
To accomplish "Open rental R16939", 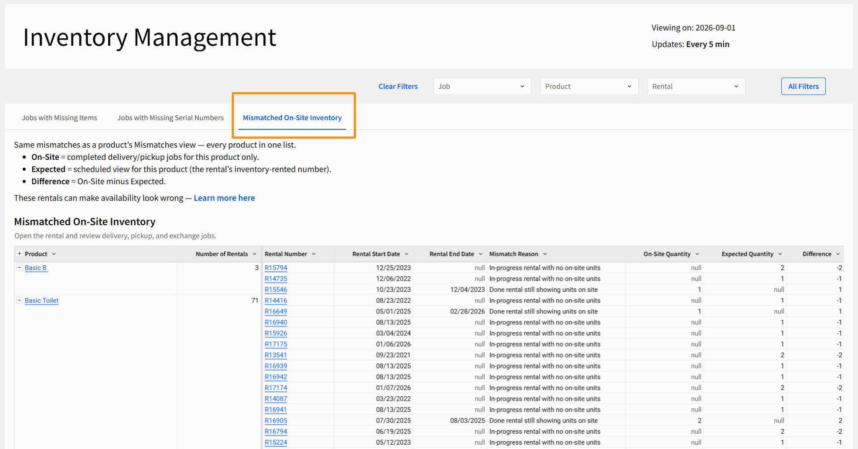I will coord(276,366).
